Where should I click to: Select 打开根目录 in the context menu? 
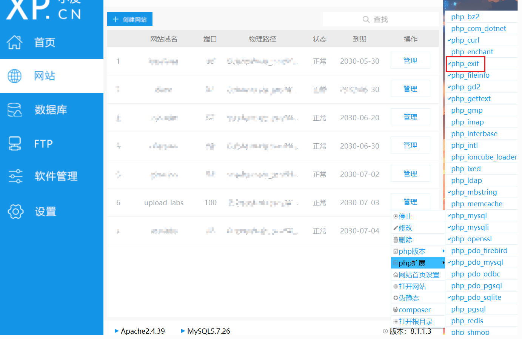click(x=415, y=322)
